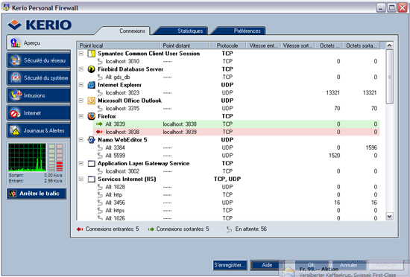Image resolution: width=410 pixels, height=277 pixels.
Task: Click the S'enregistrer button
Action: coord(230,265)
